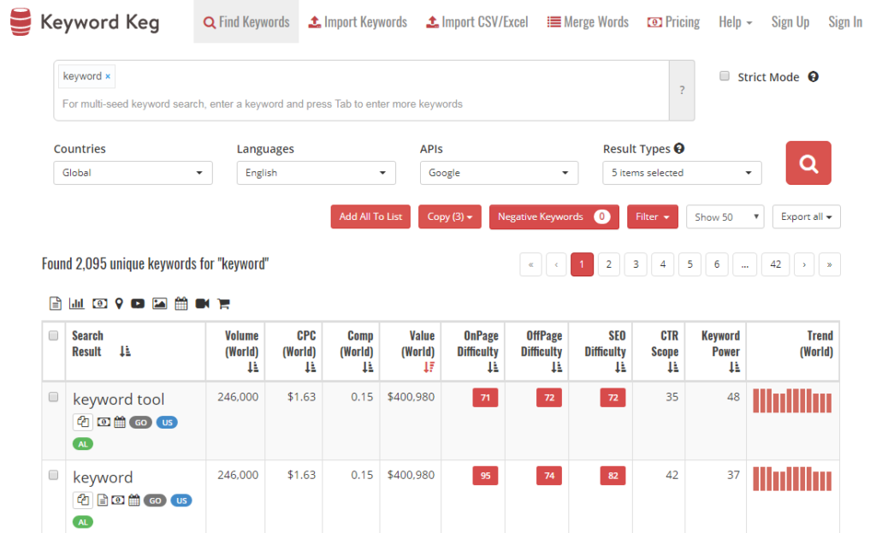The width and height of the screenshot is (876, 533).
Task: Jump to page 42 of results
Action: (x=775, y=264)
